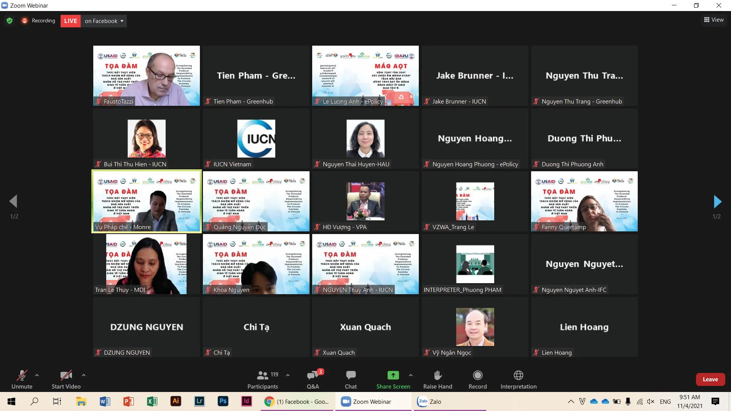
Task: Click the green Share Screen icon
Action: point(393,375)
